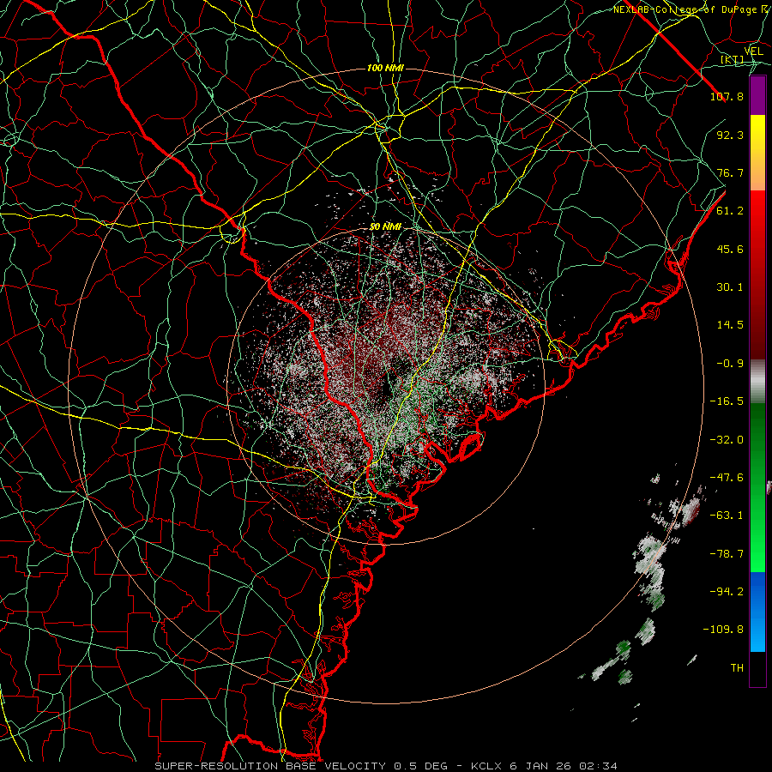The image size is (772, 772).
Task: Select the bright green segment near -78.7
Action: pyautogui.click(x=757, y=554)
